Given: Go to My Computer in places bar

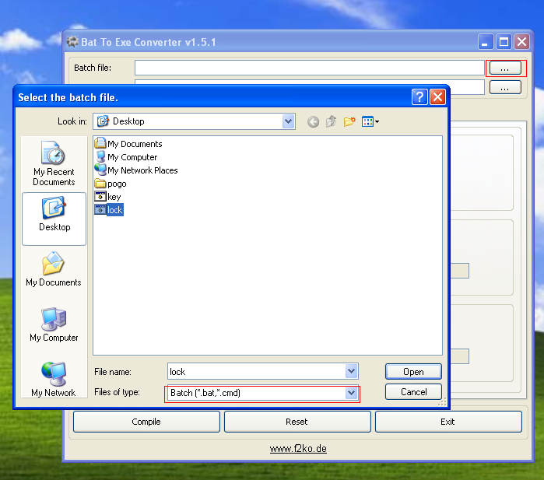Looking at the screenshot, I should (x=54, y=325).
